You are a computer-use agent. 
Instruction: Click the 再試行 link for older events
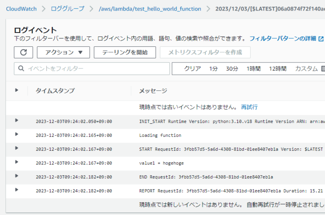tap(249, 107)
